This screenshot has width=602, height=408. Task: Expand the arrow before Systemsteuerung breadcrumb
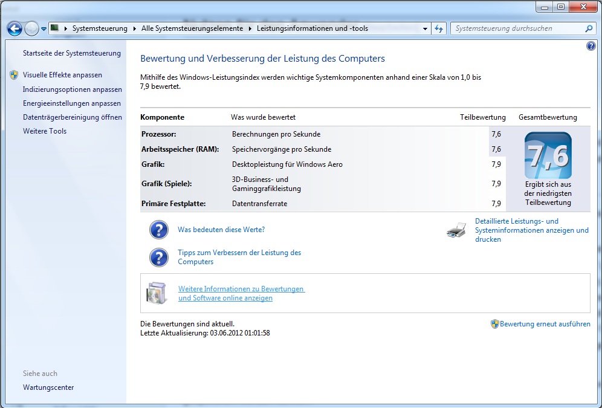66,28
